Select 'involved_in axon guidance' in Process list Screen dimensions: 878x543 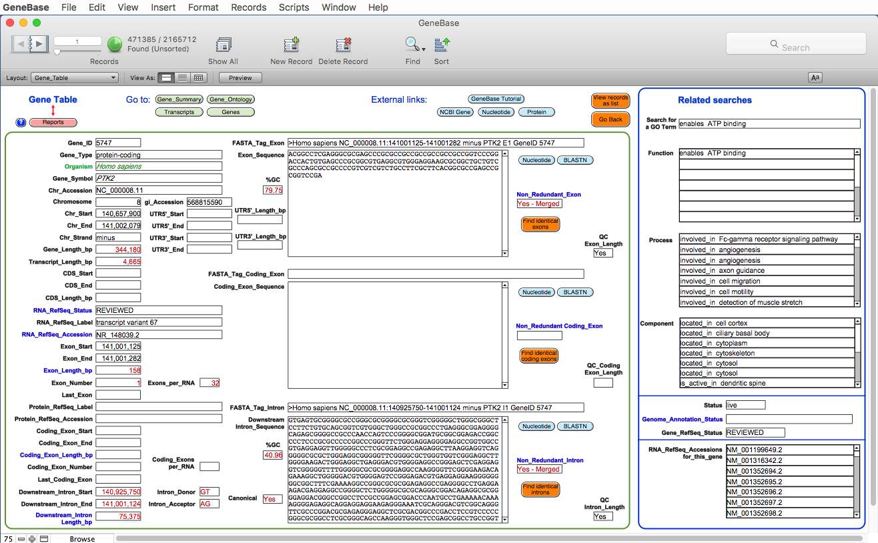pyautogui.click(x=766, y=270)
